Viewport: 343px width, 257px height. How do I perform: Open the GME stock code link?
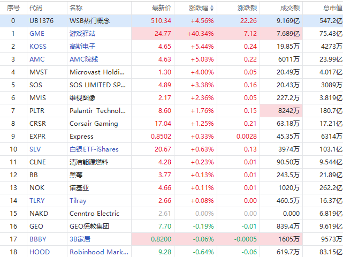tap(37, 34)
